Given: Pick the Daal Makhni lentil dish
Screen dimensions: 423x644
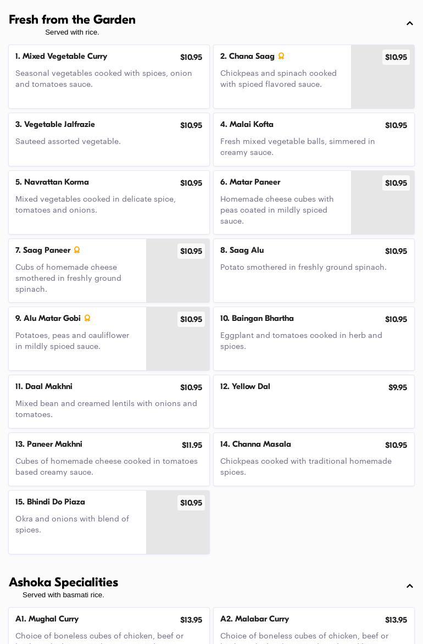Looking at the screenshot, I should click(109, 402).
